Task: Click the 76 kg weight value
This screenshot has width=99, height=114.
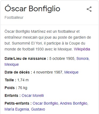Action: 23,88
